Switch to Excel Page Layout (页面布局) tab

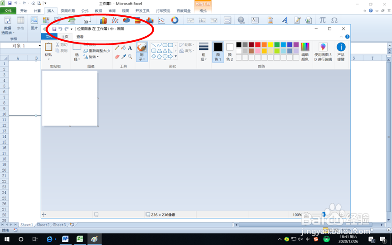click(68, 11)
